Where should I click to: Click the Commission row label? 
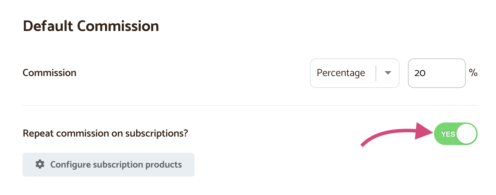point(49,73)
